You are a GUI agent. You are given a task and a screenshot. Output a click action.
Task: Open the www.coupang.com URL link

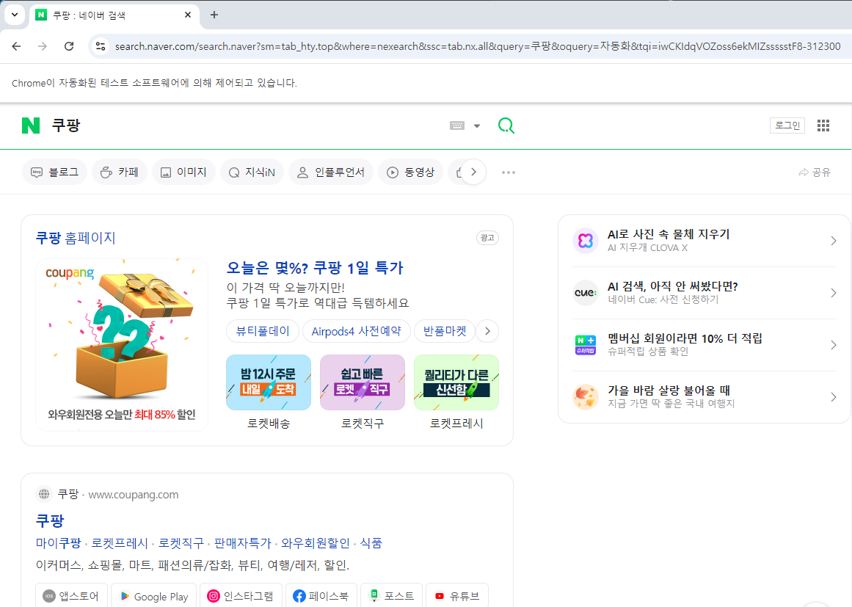click(133, 495)
